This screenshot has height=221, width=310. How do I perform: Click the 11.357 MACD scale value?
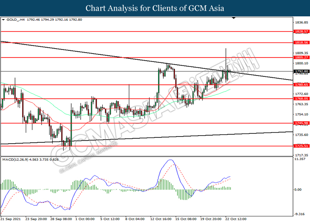pyautogui.click(x=300, y=159)
